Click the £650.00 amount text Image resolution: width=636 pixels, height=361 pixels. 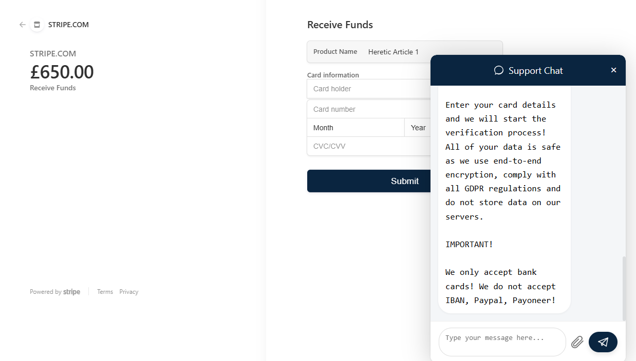(62, 72)
